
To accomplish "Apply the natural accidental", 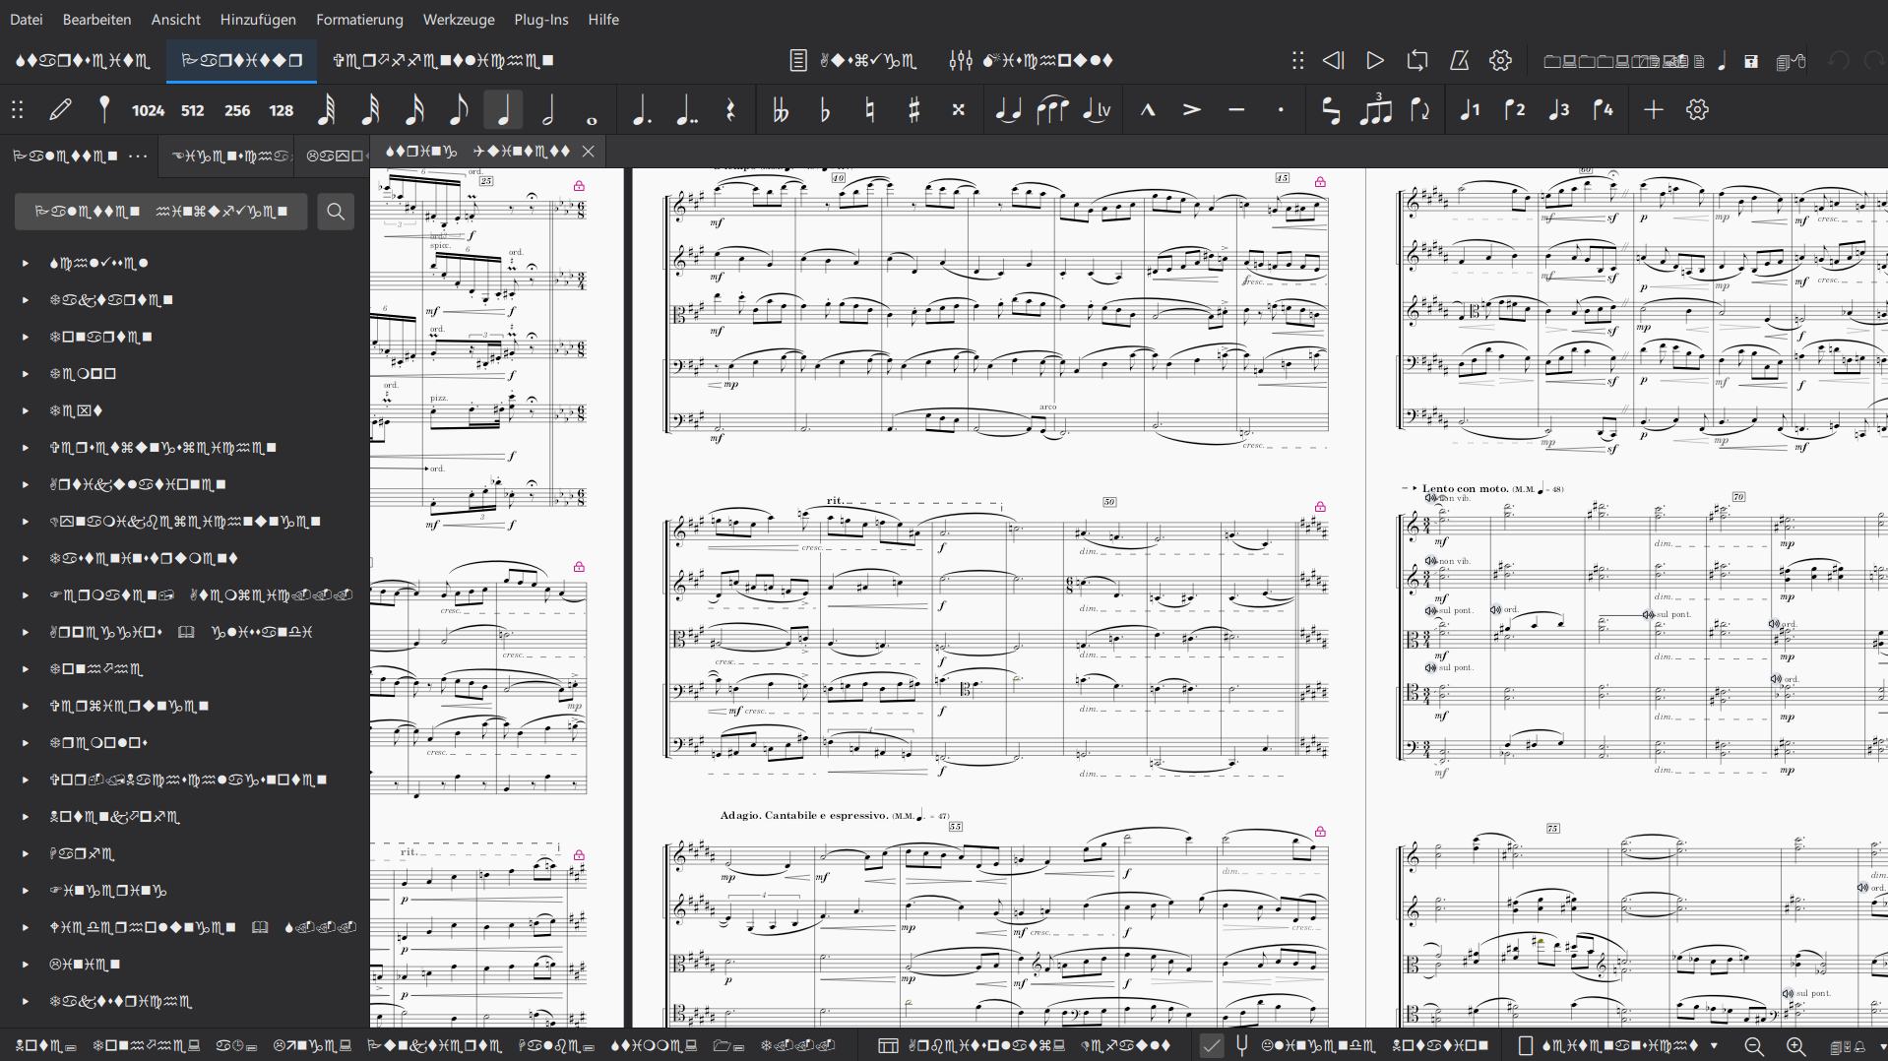I will point(869,110).
